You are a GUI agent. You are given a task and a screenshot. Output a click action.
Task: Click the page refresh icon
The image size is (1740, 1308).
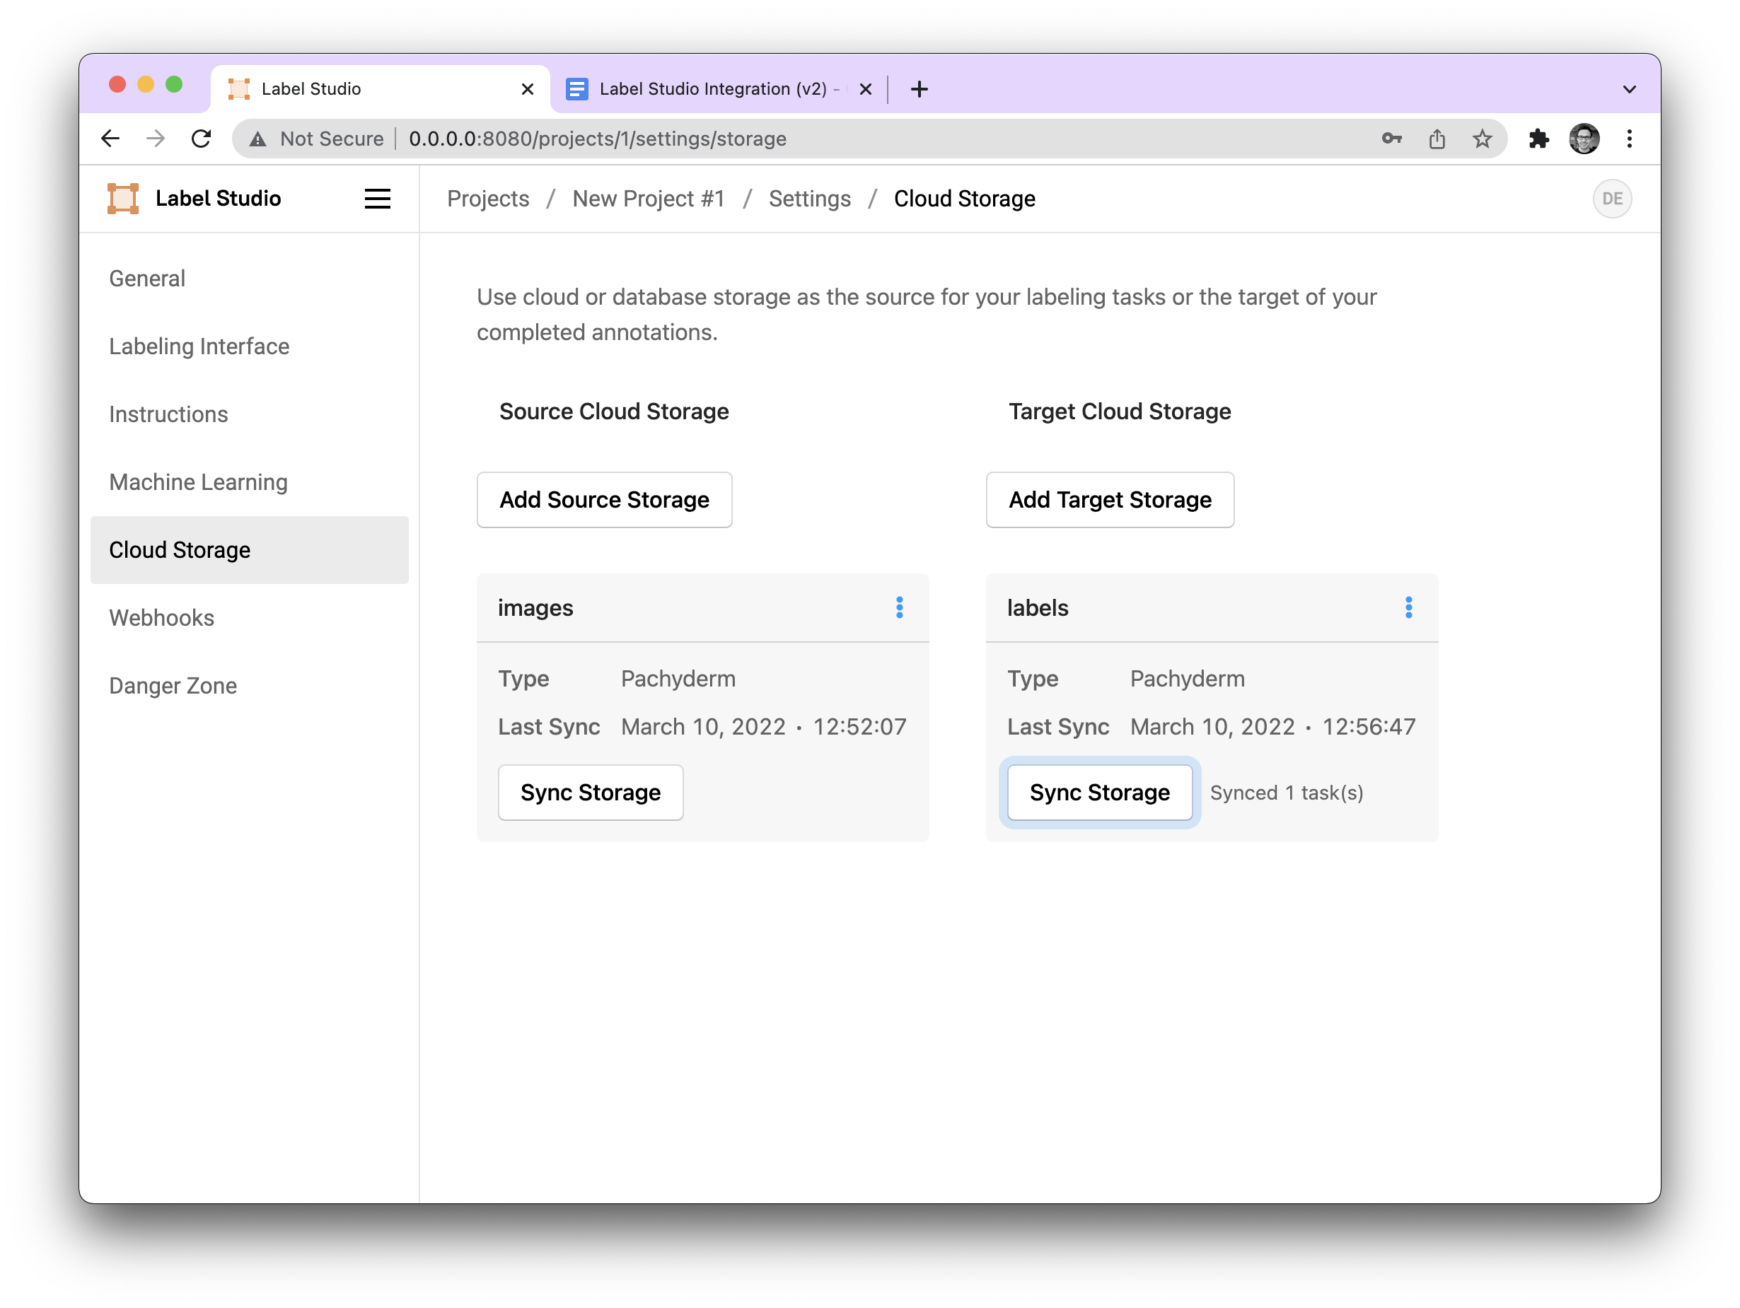[x=201, y=137]
